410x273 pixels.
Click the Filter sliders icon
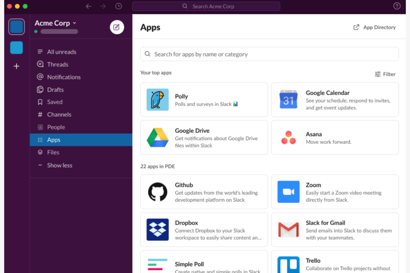[x=378, y=74]
